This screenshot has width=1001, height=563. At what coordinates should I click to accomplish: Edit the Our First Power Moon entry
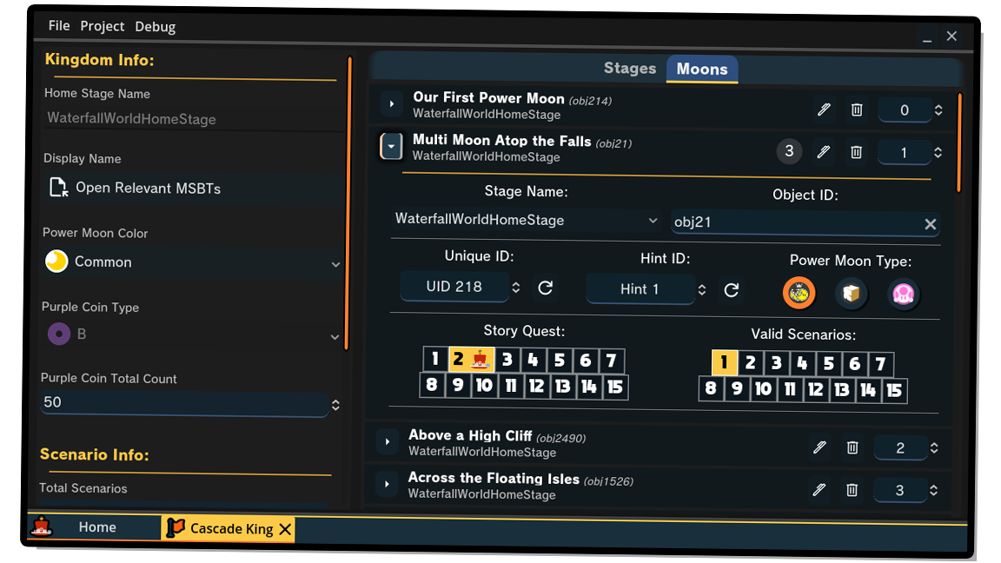tap(824, 109)
